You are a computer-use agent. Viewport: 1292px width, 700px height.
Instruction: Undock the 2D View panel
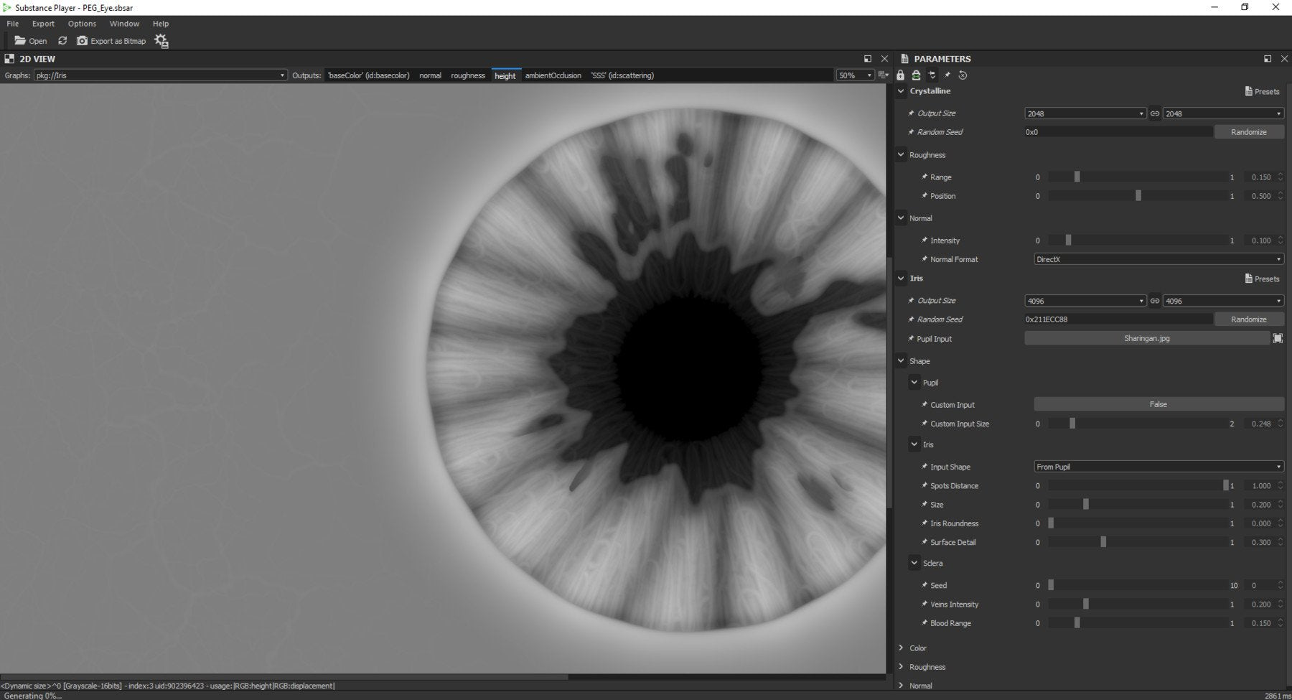point(868,59)
